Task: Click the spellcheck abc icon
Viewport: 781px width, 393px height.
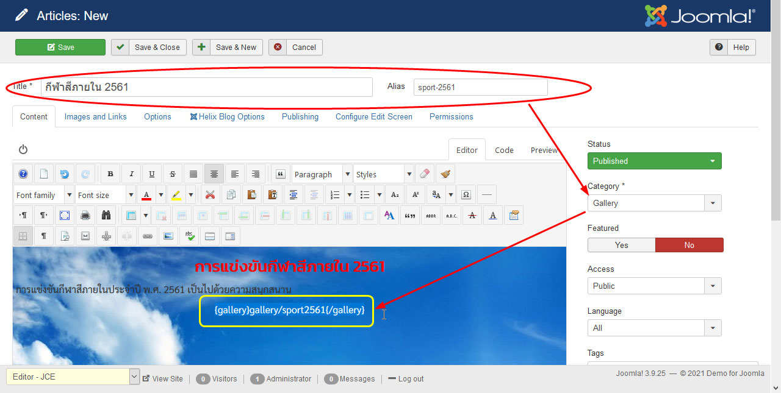Action: coord(189,236)
